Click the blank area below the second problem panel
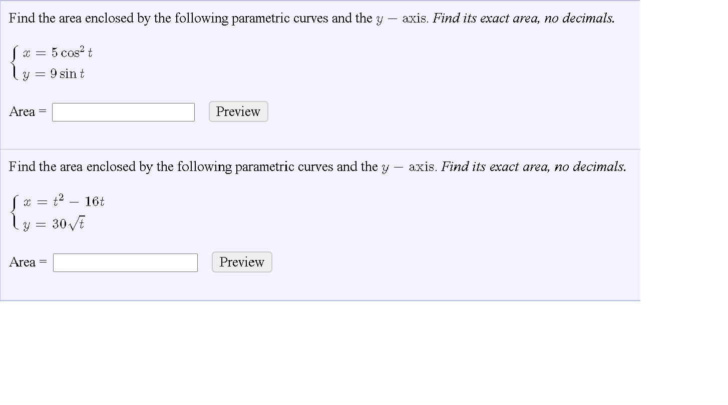 [x=320, y=350]
